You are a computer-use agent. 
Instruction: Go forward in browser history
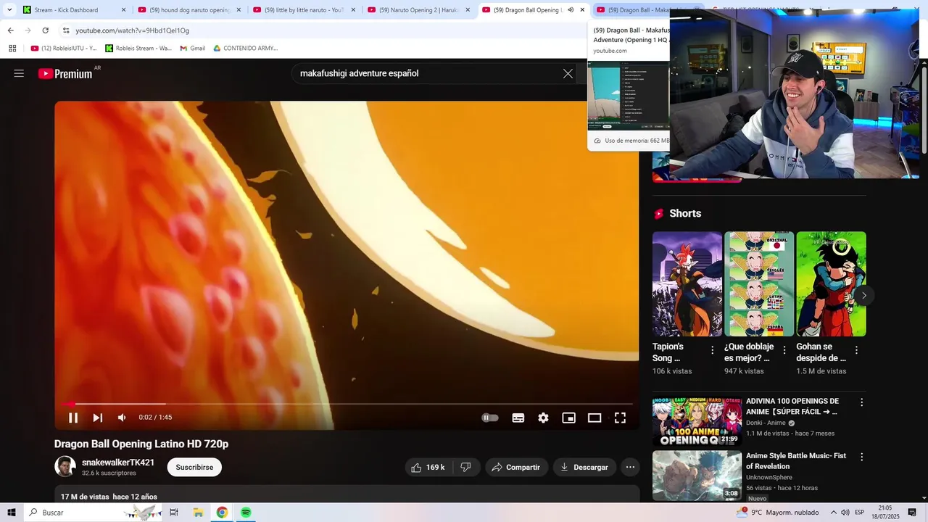pos(28,30)
